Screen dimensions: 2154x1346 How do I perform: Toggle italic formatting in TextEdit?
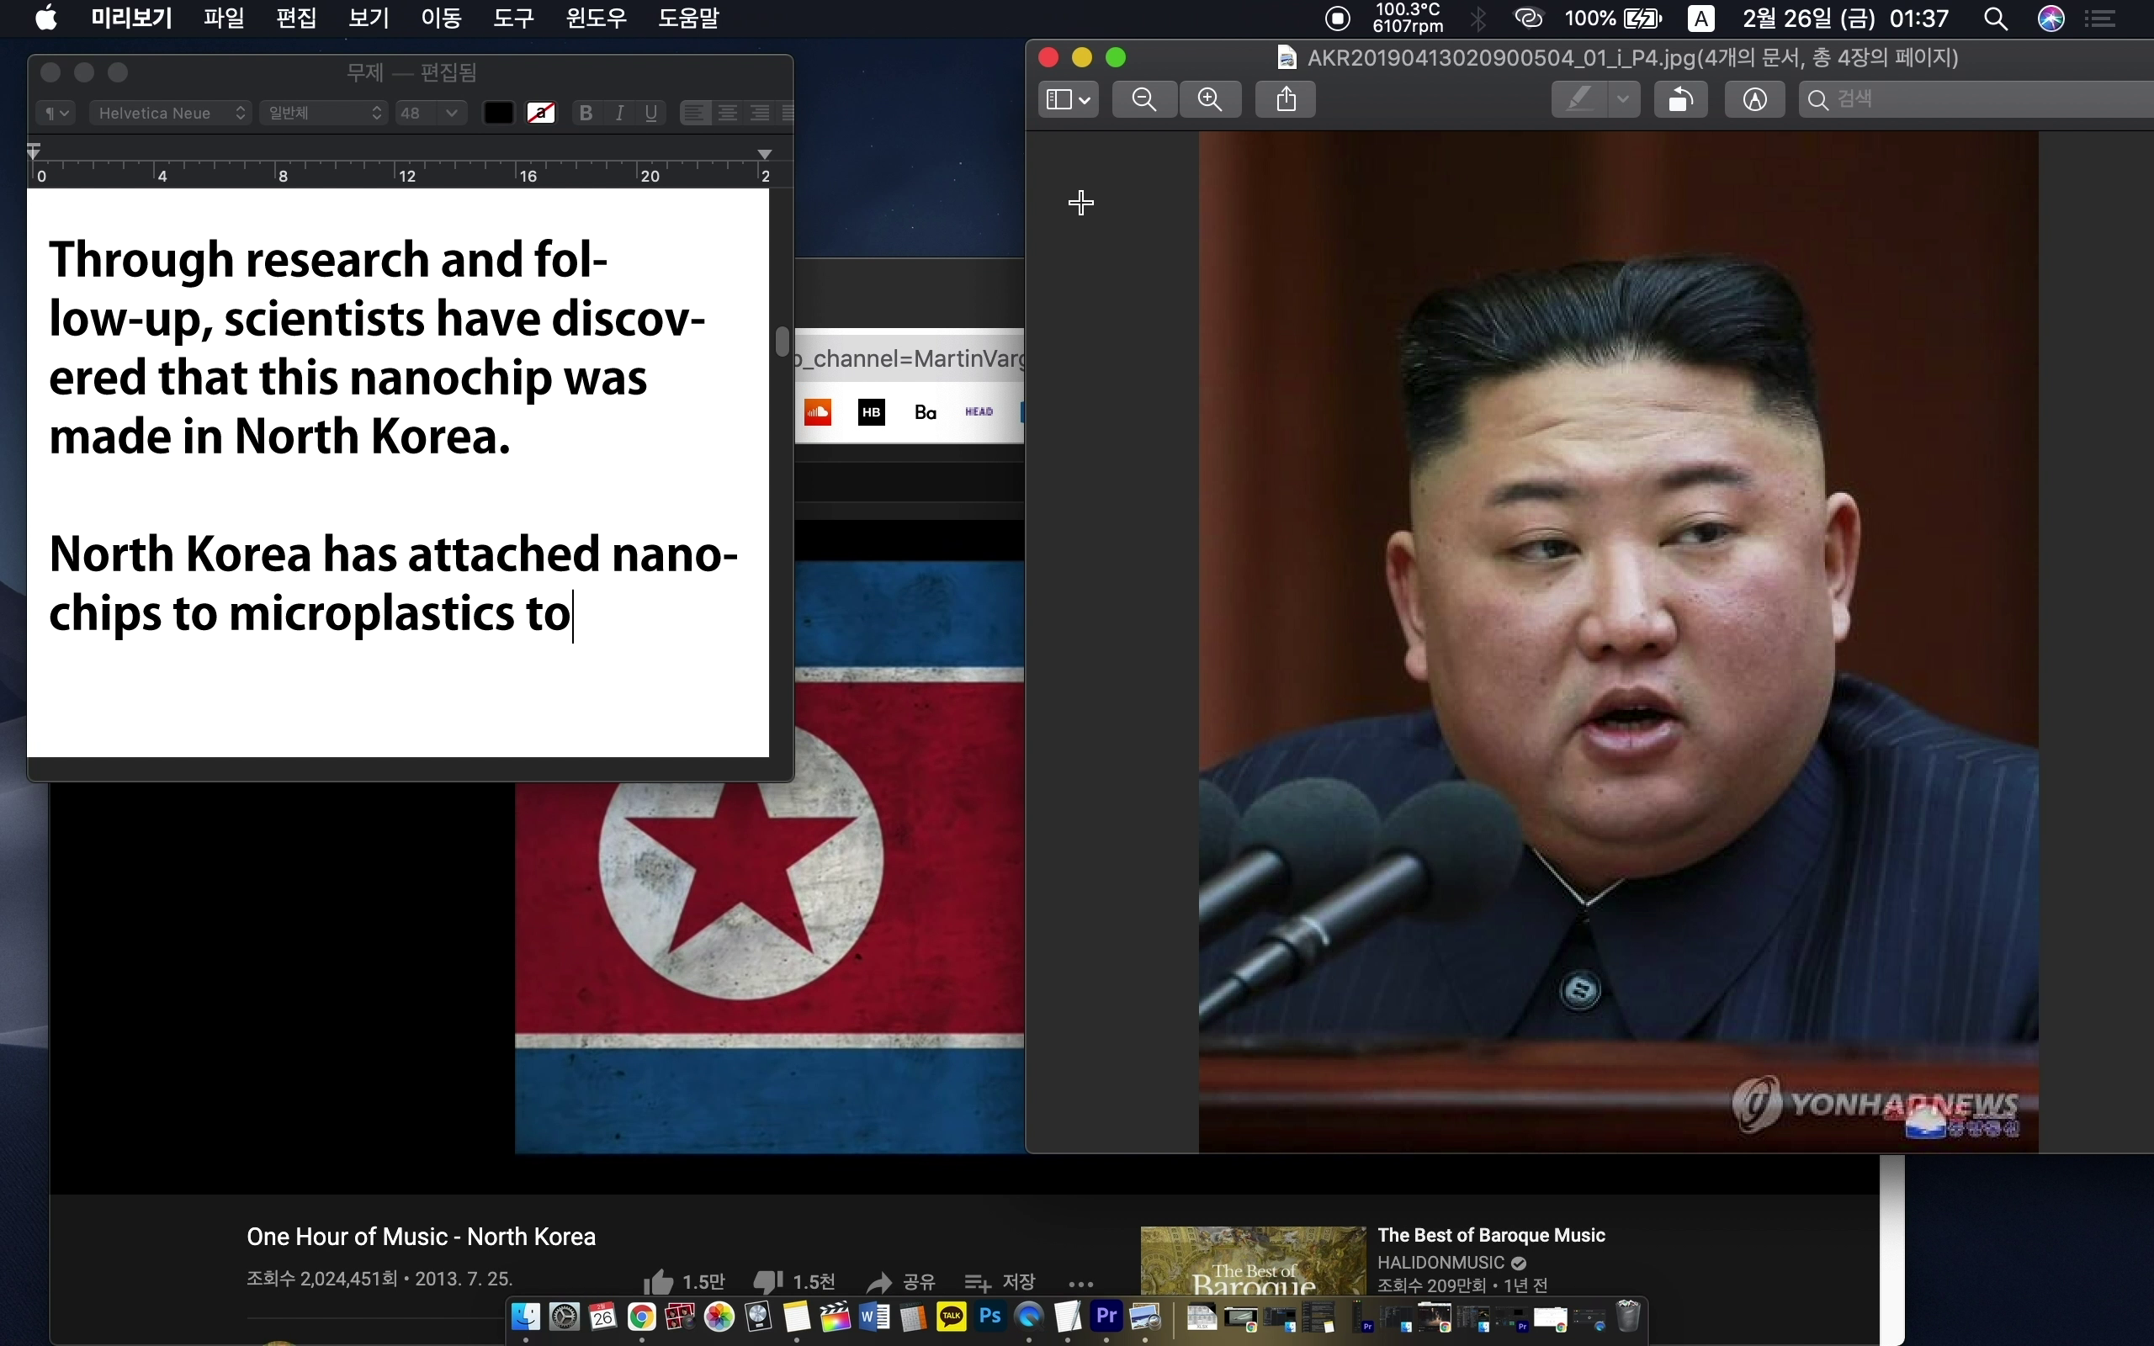pyautogui.click(x=619, y=113)
